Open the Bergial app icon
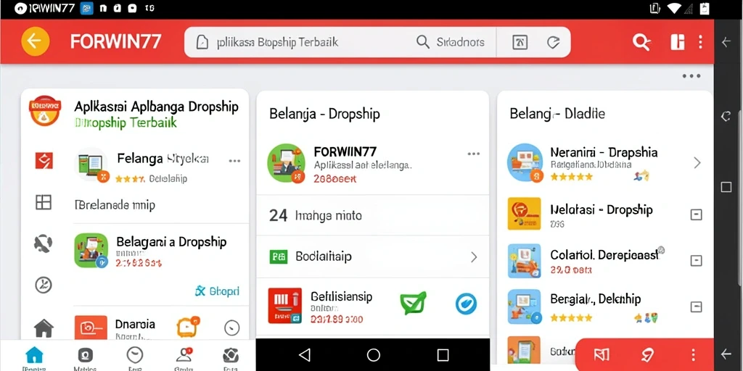The width and height of the screenshot is (743, 371). pos(524,307)
